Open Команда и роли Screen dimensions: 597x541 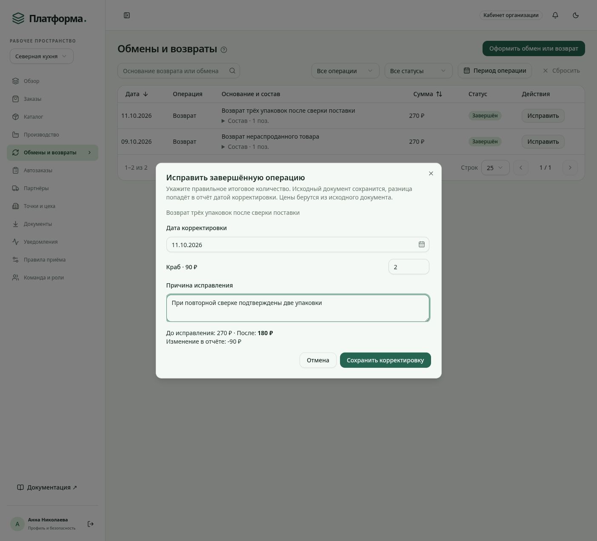[x=52, y=278]
